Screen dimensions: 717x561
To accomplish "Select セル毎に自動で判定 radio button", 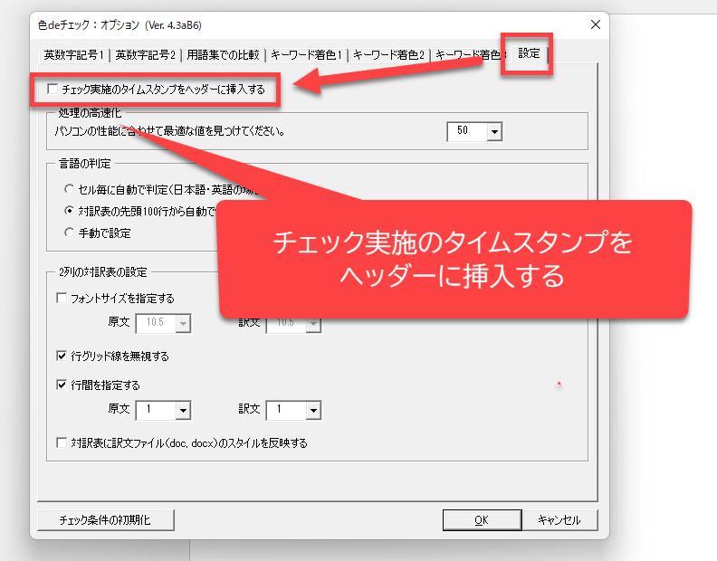I will tap(70, 190).
